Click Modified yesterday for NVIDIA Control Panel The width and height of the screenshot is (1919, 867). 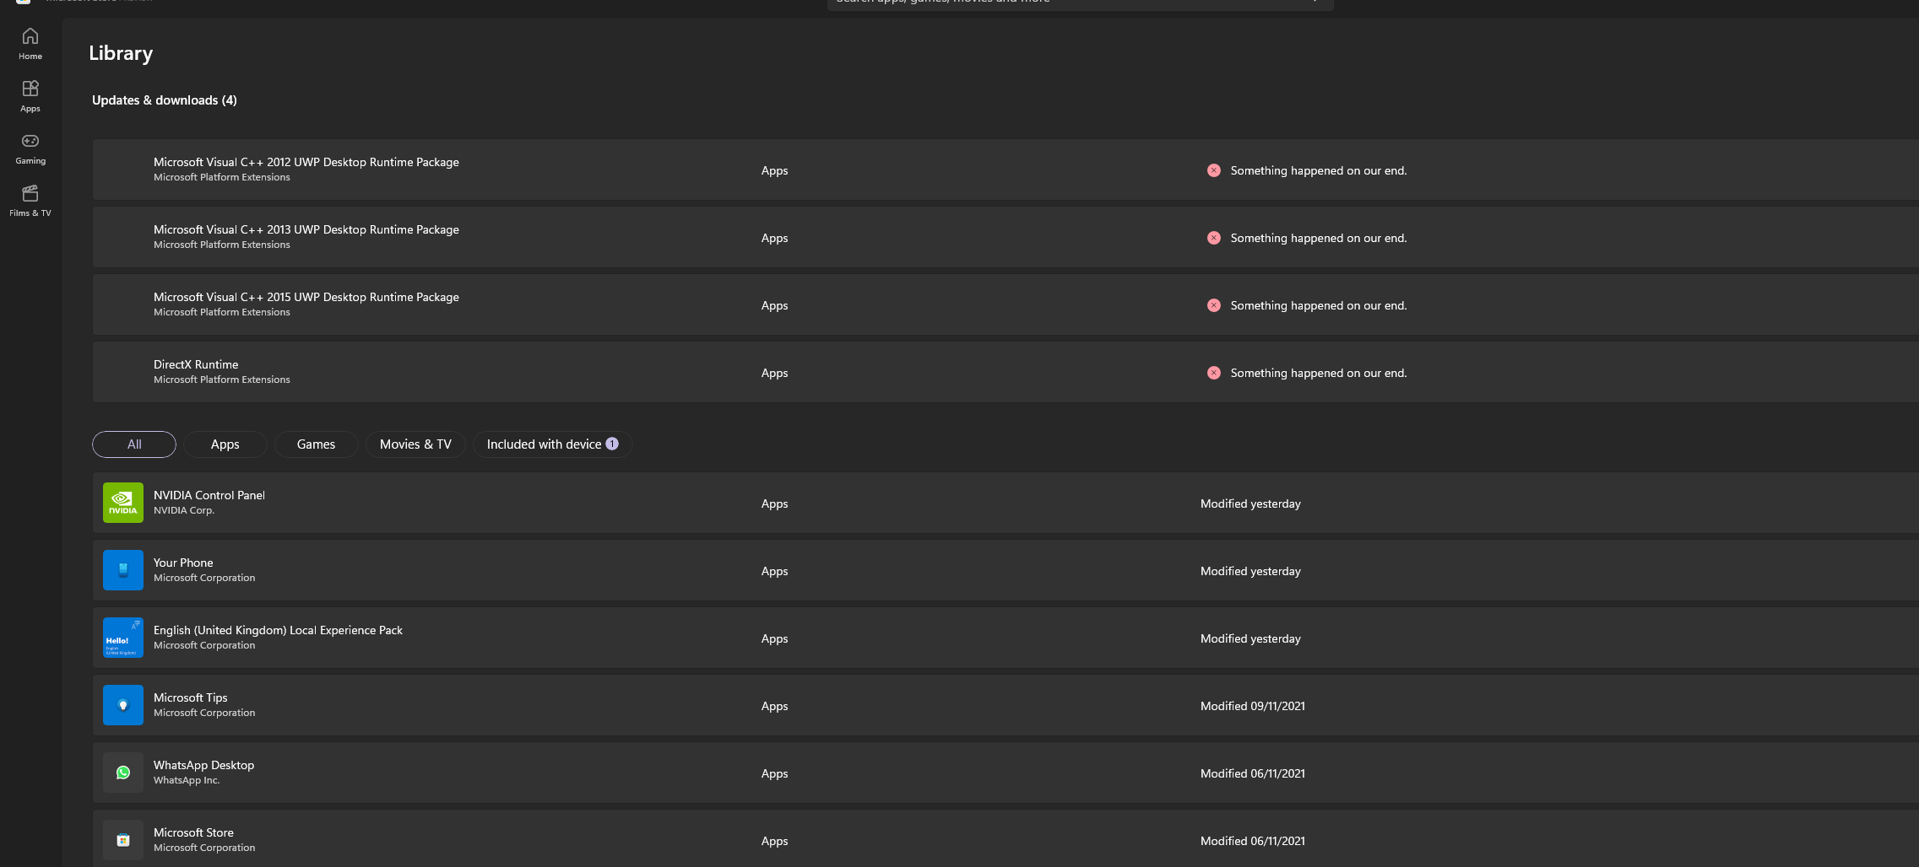pos(1250,504)
